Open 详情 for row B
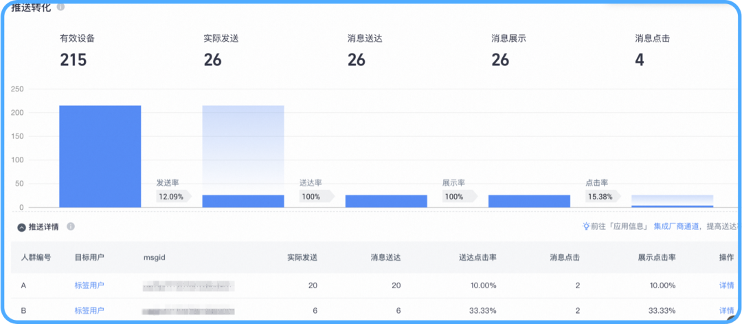742x324 pixels. [x=726, y=310]
